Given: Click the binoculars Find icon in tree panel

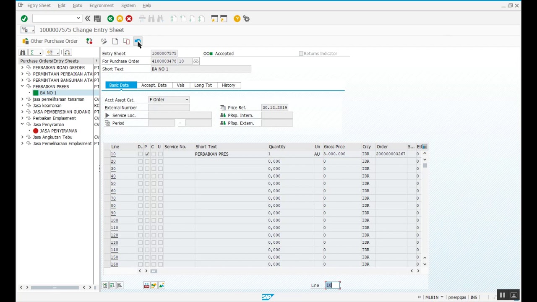Looking at the screenshot, I should tap(23, 52).
